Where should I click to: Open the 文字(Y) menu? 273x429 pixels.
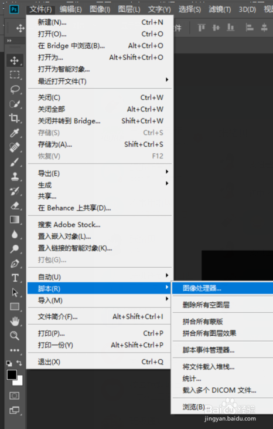[x=159, y=9]
